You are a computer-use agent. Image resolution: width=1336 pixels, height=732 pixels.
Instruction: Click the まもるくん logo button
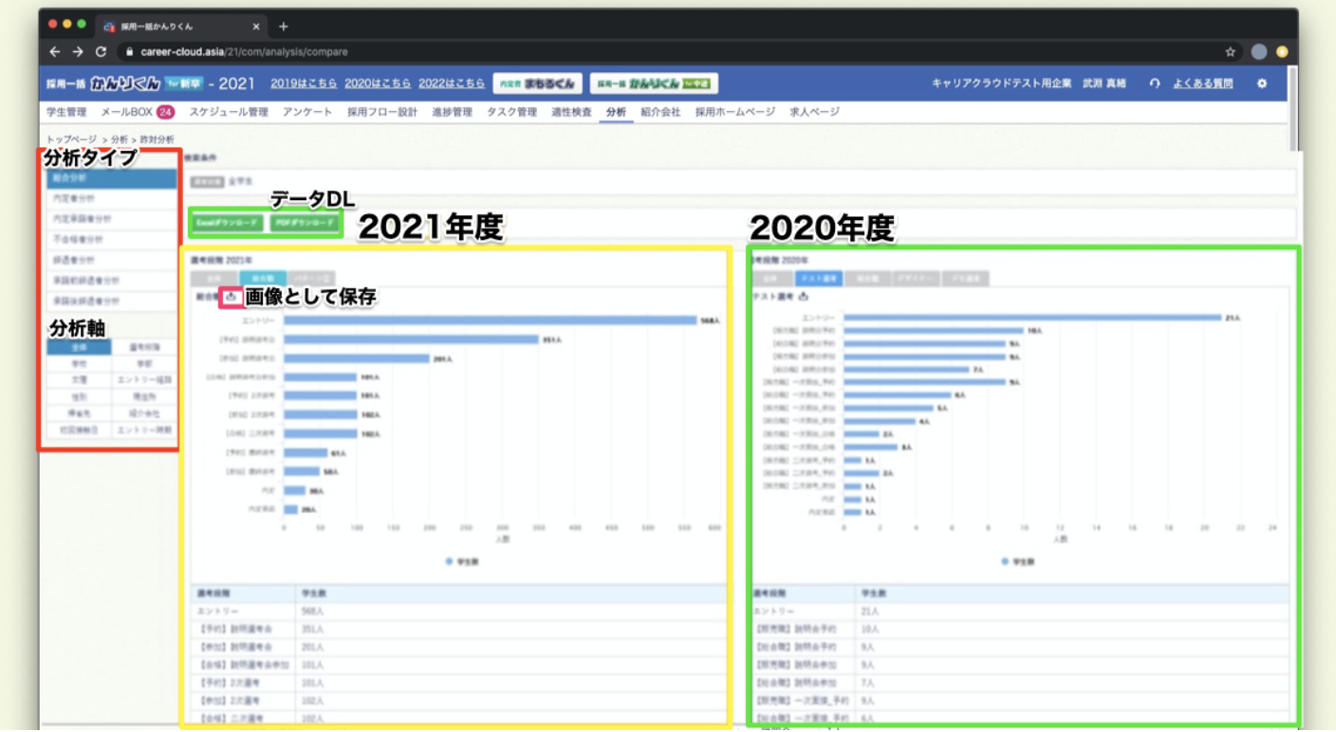(x=537, y=83)
